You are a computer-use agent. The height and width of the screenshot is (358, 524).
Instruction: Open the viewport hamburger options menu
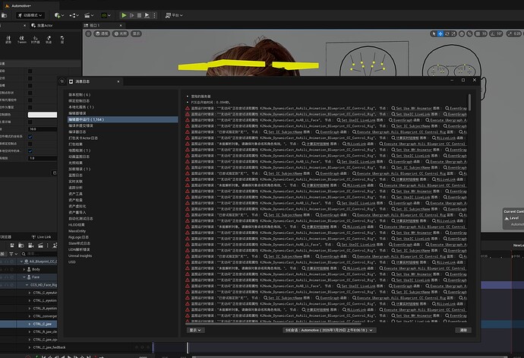tap(88, 33)
